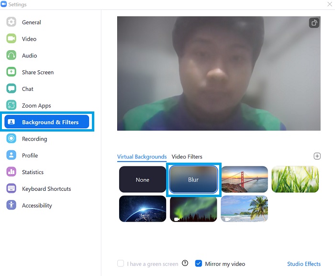Open Accessibility settings icon
Viewport: 335px width, 276px height.
point(11,205)
